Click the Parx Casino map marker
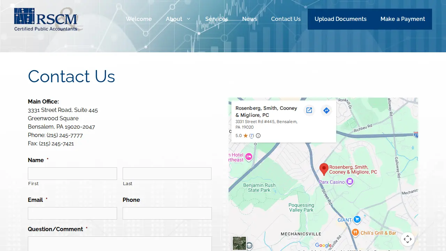 [350, 182]
